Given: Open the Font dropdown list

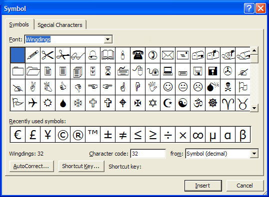Looking at the screenshot, I should 107,39.
